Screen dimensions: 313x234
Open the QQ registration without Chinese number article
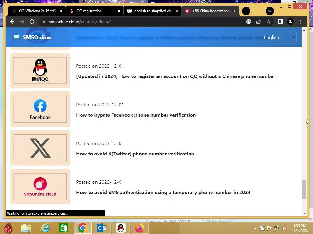pos(176,76)
